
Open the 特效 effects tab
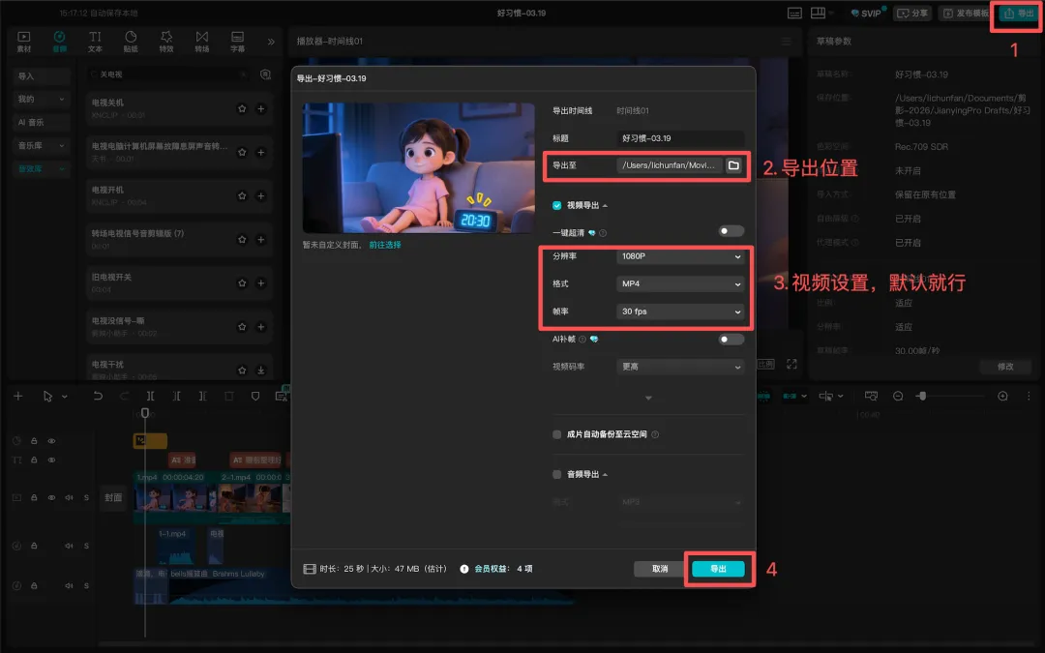point(166,42)
